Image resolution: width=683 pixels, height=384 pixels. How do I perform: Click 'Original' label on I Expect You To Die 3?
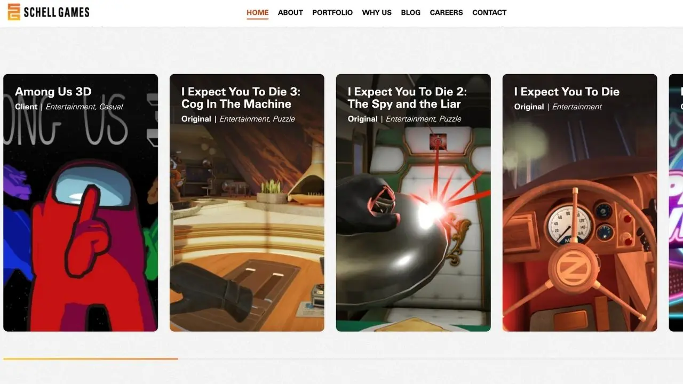196,119
